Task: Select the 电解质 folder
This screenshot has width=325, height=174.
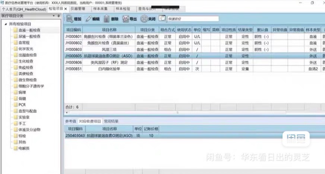Action: click(x=22, y=149)
